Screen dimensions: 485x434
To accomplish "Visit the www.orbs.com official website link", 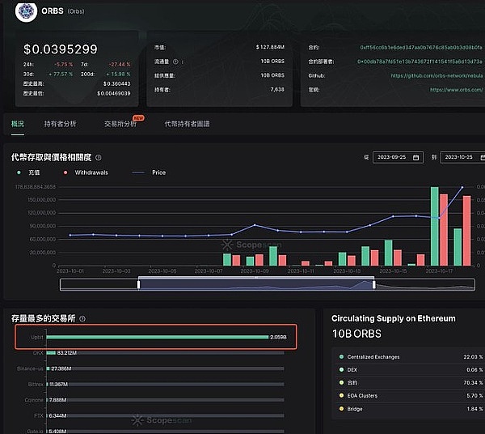I will [456, 89].
